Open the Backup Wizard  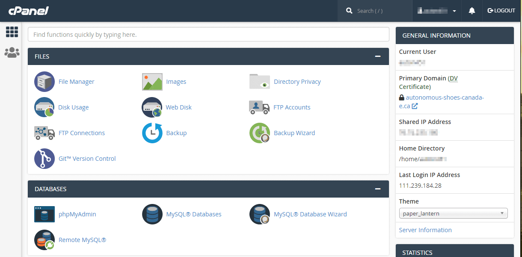click(x=294, y=133)
